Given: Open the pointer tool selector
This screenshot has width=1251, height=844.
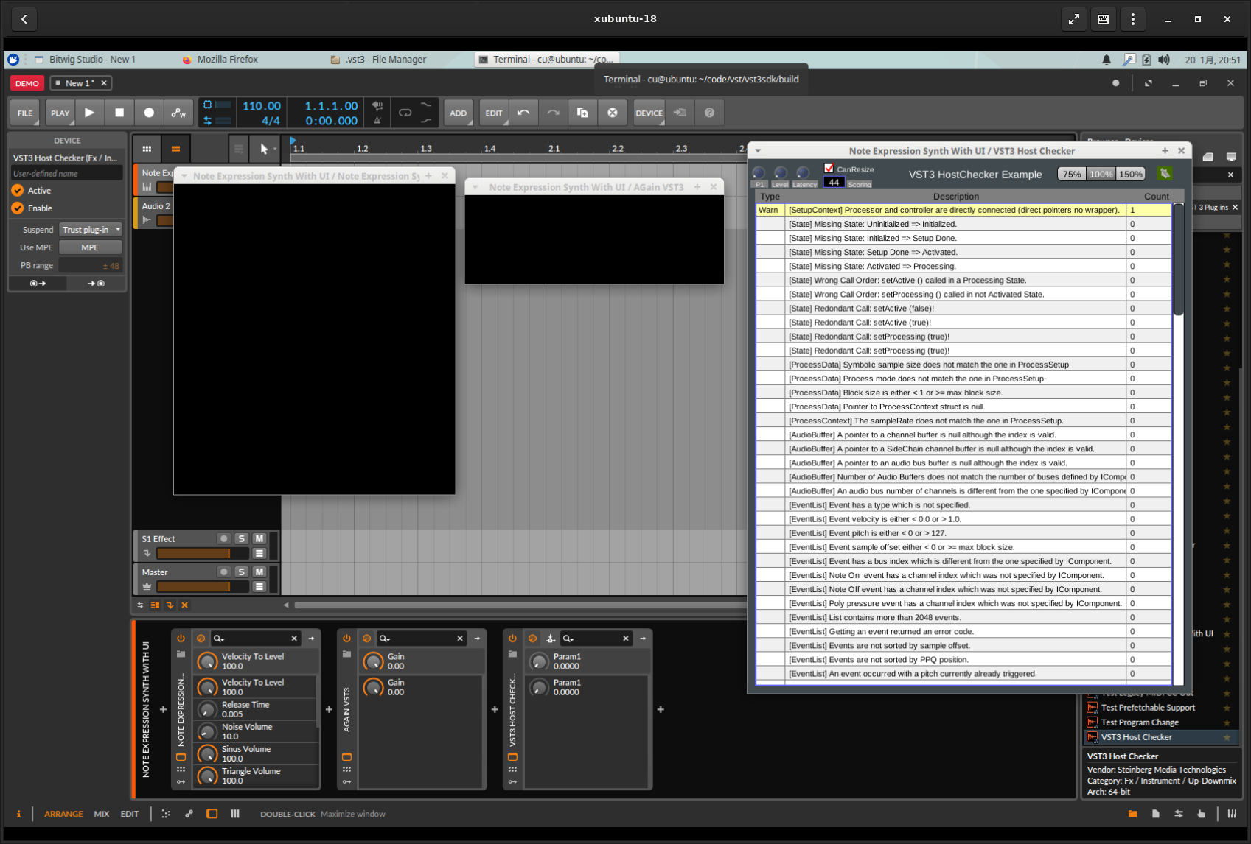Looking at the screenshot, I should point(266,149).
